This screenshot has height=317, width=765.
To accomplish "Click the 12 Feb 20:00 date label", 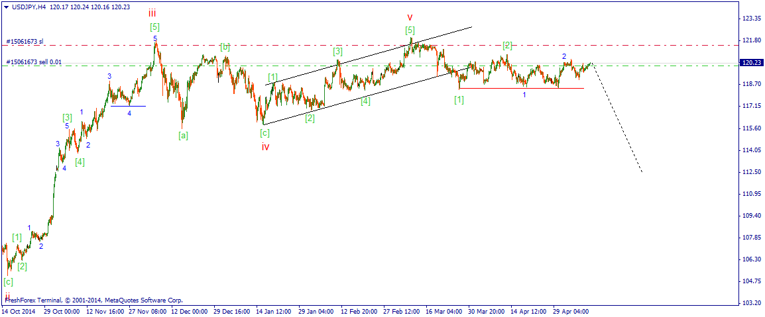I will pos(359,310).
